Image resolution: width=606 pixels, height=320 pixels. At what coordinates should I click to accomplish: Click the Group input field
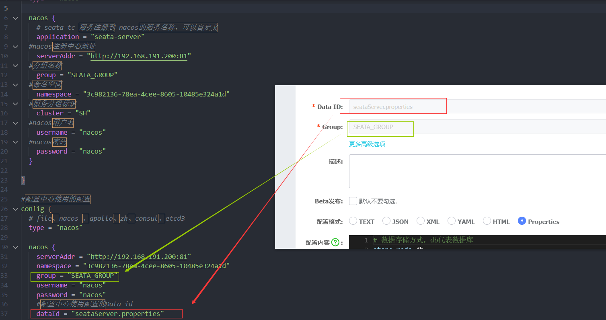(477, 127)
